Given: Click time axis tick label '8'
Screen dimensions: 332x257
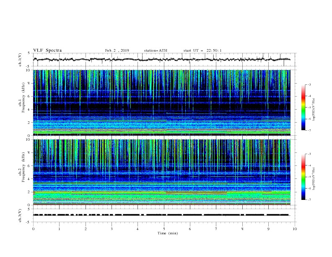Looking at the screenshot, I should point(242,229).
